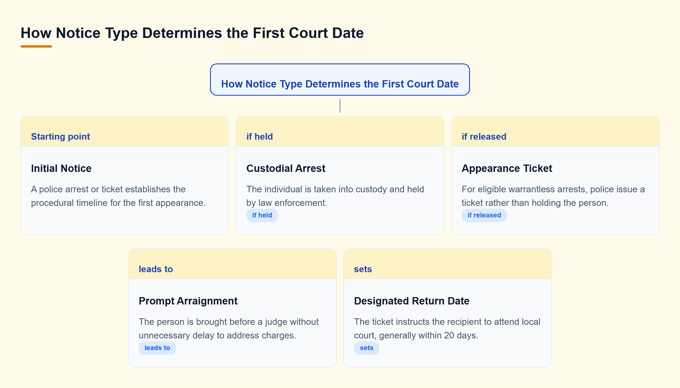
Task: Click the 'if held' card header label
Action: tap(260, 137)
